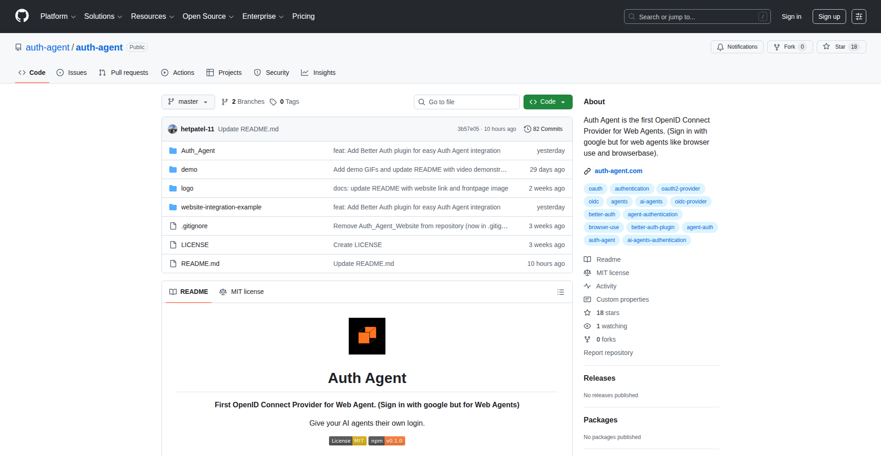The height and width of the screenshot is (456, 881).
Task: Click the 82 Commits link
Action: click(543, 129)
